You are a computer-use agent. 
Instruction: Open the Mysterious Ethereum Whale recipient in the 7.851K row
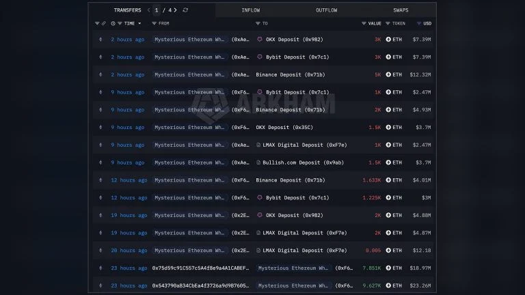click(x=293, y=268)
